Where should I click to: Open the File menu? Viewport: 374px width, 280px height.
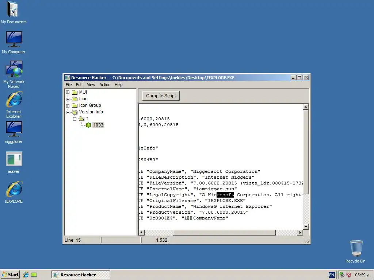pos(69,85)
